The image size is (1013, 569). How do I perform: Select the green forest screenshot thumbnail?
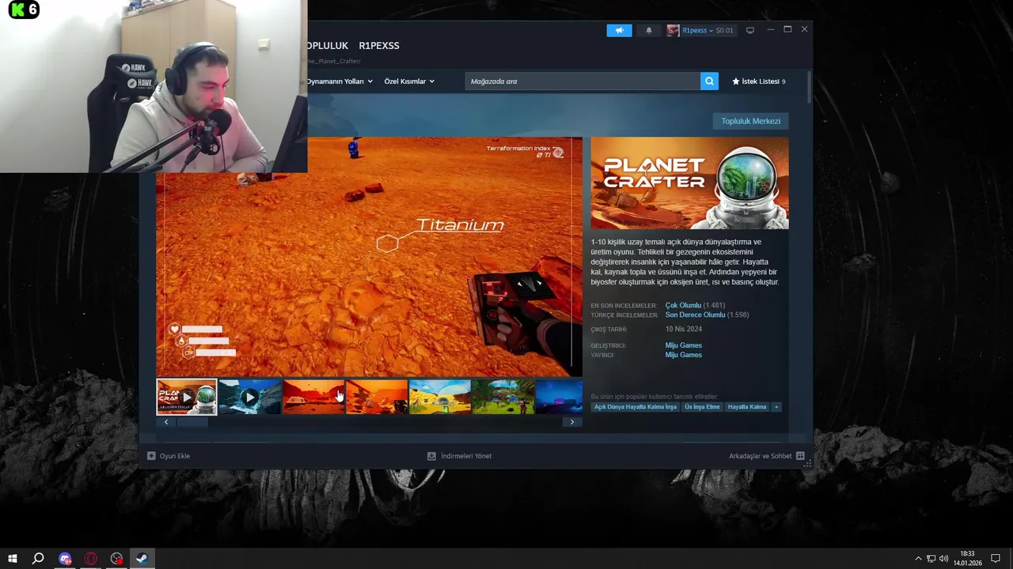503,398
